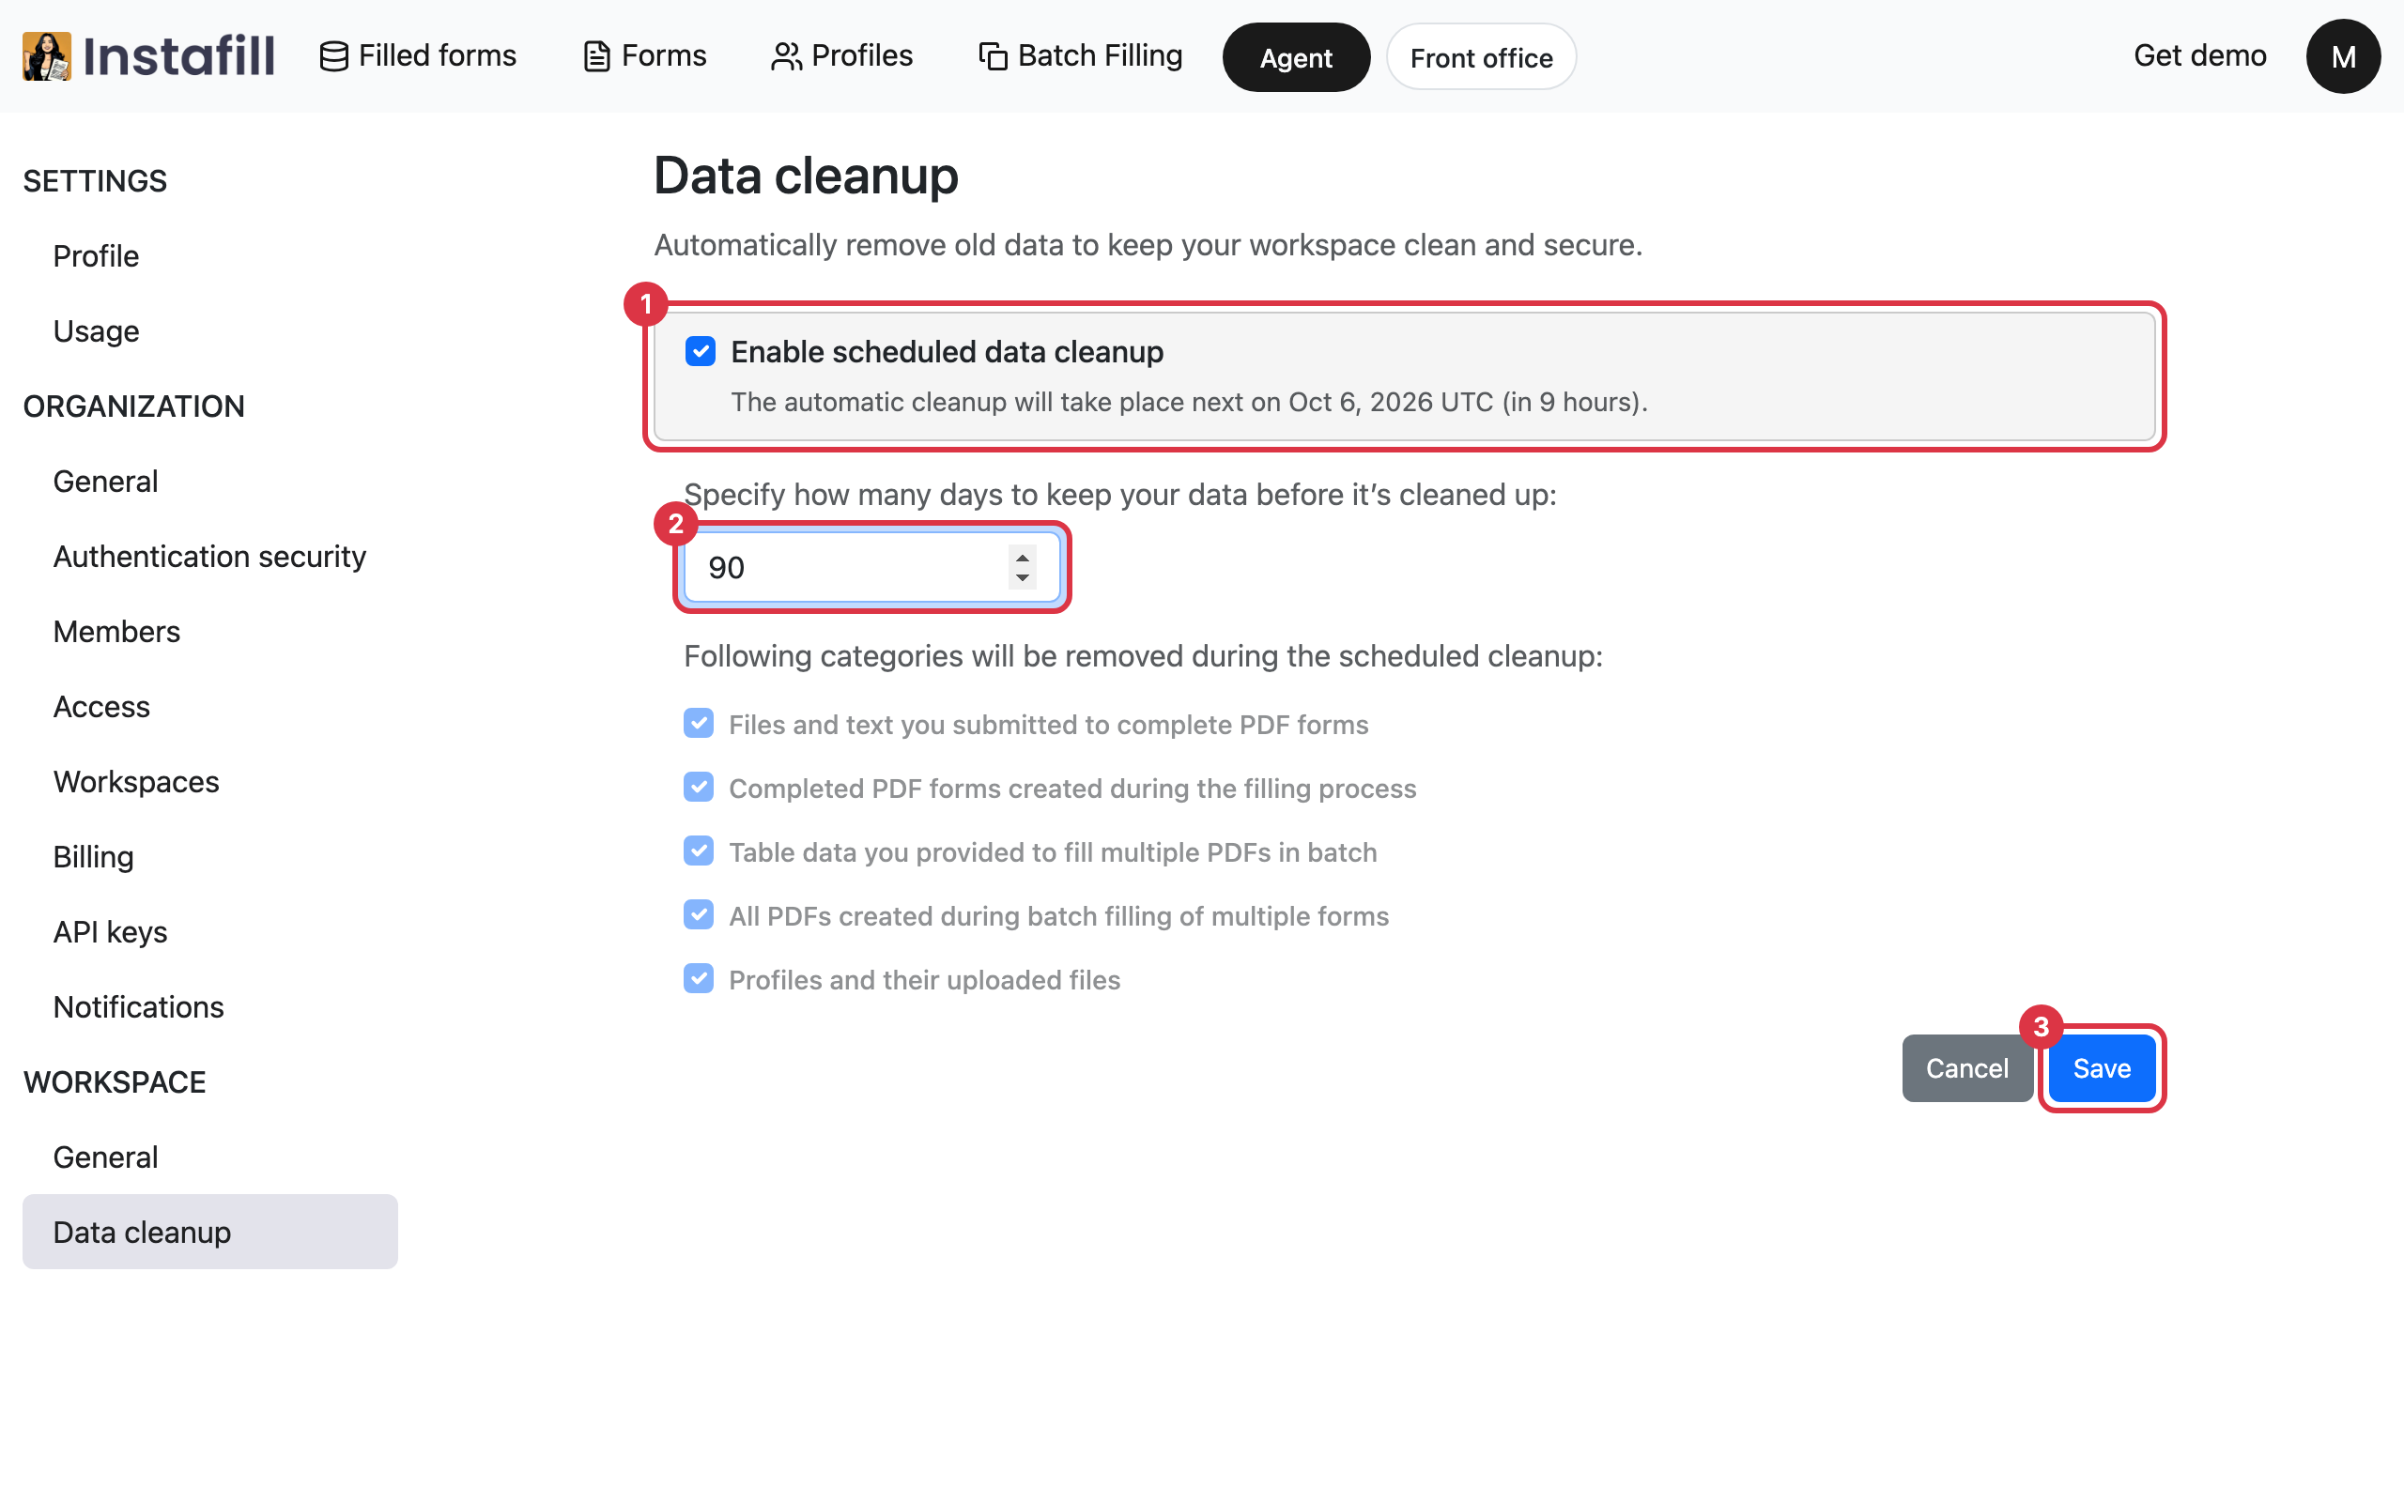The width and height of the screenshot is (2404, 1502).
Task: Toggle Enable scheduled data cleanup checkbox
Action: coord(701,351)
